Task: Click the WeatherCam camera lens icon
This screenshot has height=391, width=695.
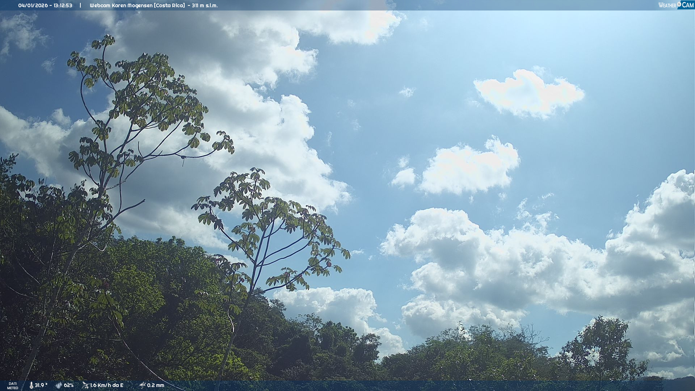Action: click(x=679, y=4)
